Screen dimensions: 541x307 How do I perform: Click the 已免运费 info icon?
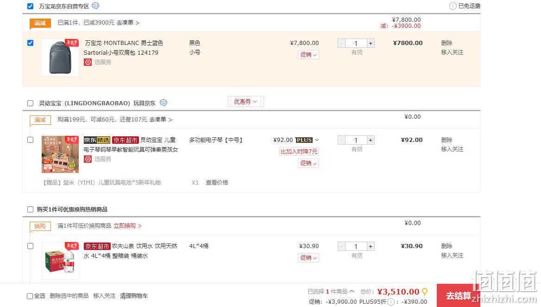pos(453,6)
